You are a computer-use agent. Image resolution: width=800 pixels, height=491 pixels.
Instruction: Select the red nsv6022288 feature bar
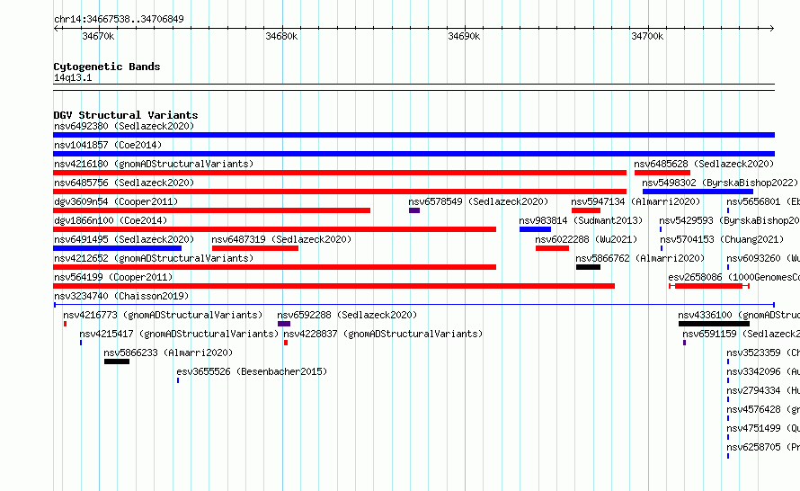click(552, 248)
